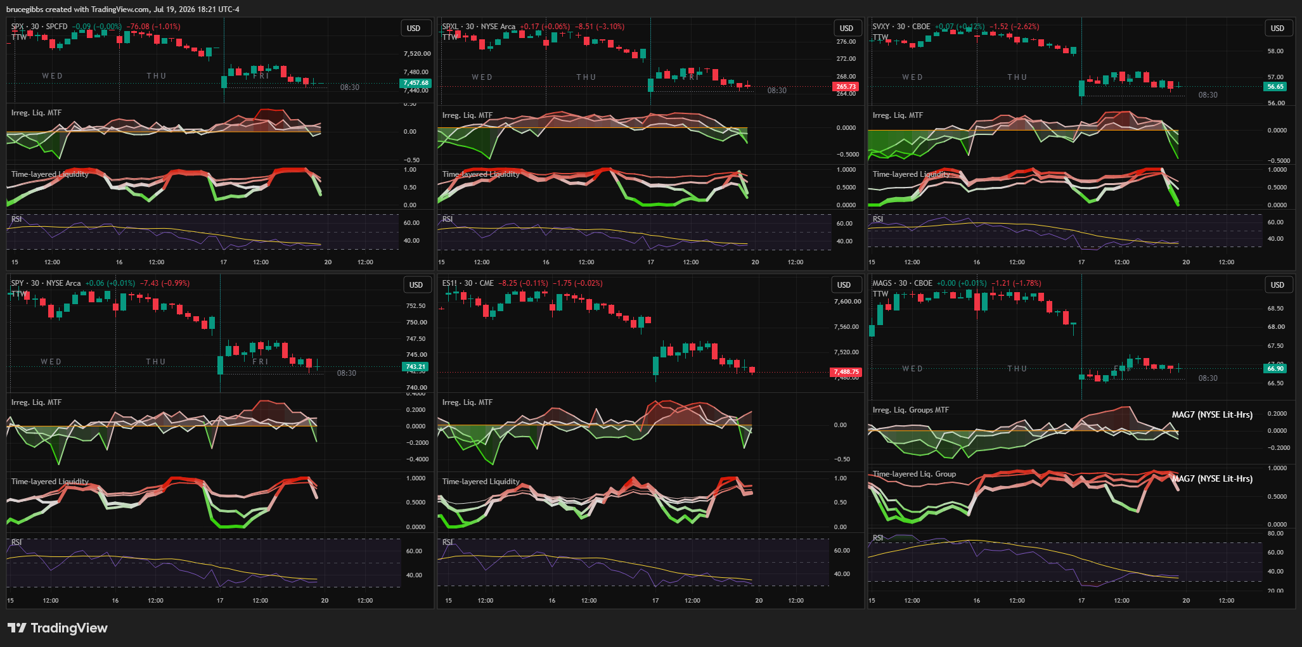Click the red ES1! 7,488.75 price label

click(x=846, y=372)
